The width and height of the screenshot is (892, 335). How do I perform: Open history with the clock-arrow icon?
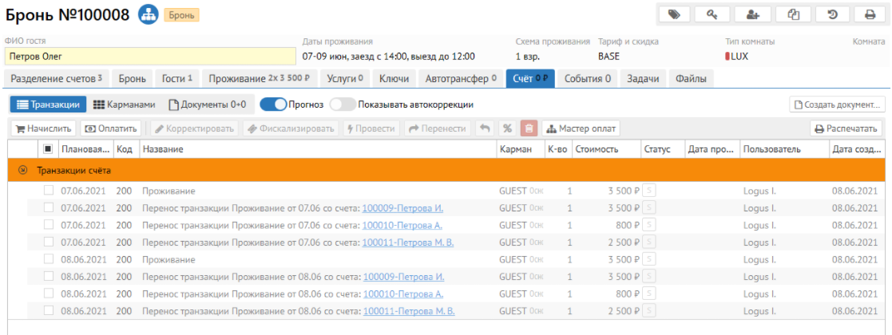pyautogui.click(x=831, y=14)
